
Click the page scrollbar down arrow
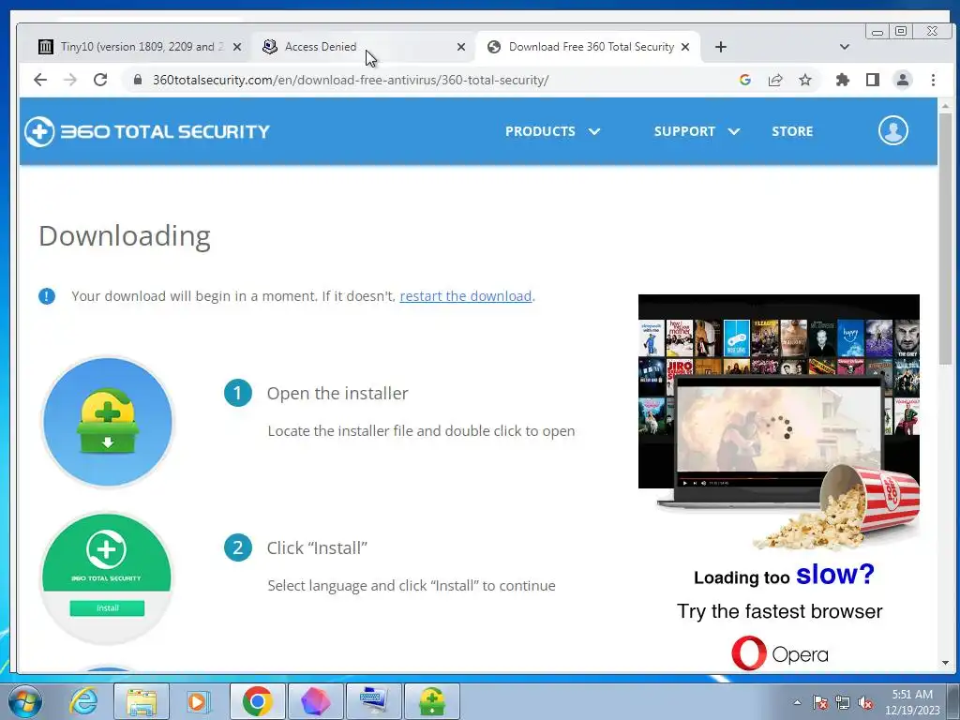point(945,663)
